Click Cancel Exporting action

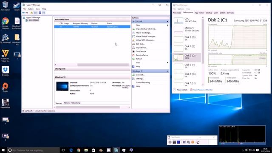pos(143,82)
